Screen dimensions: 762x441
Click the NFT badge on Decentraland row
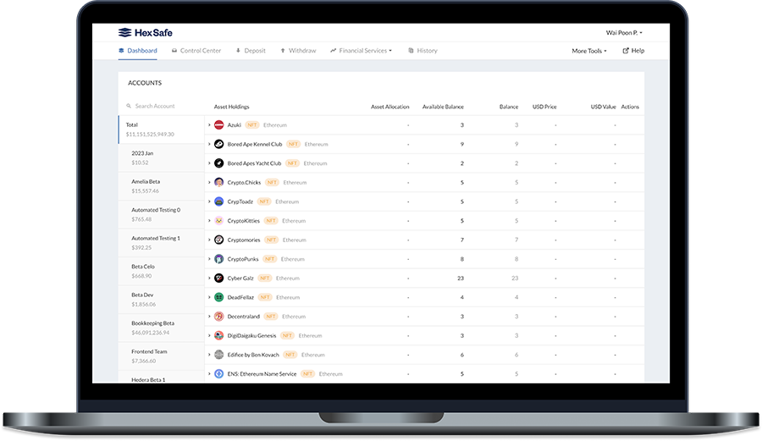(271, 317)
